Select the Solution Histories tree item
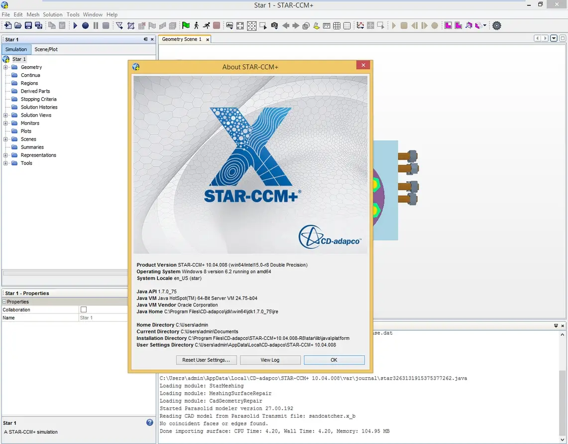This screenshot has height=444, width=568. (39, 107)
